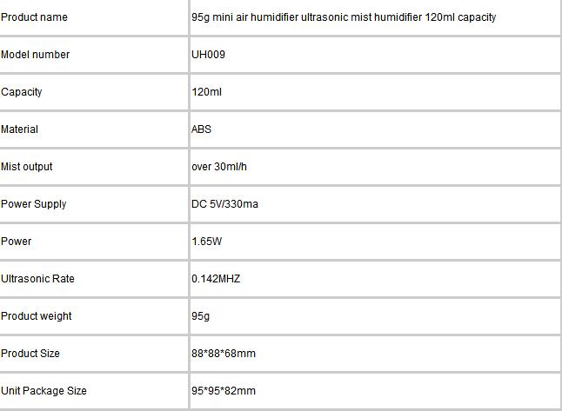
Task: Select the 95*95*82mm package size value
Action: coord(224,391)
